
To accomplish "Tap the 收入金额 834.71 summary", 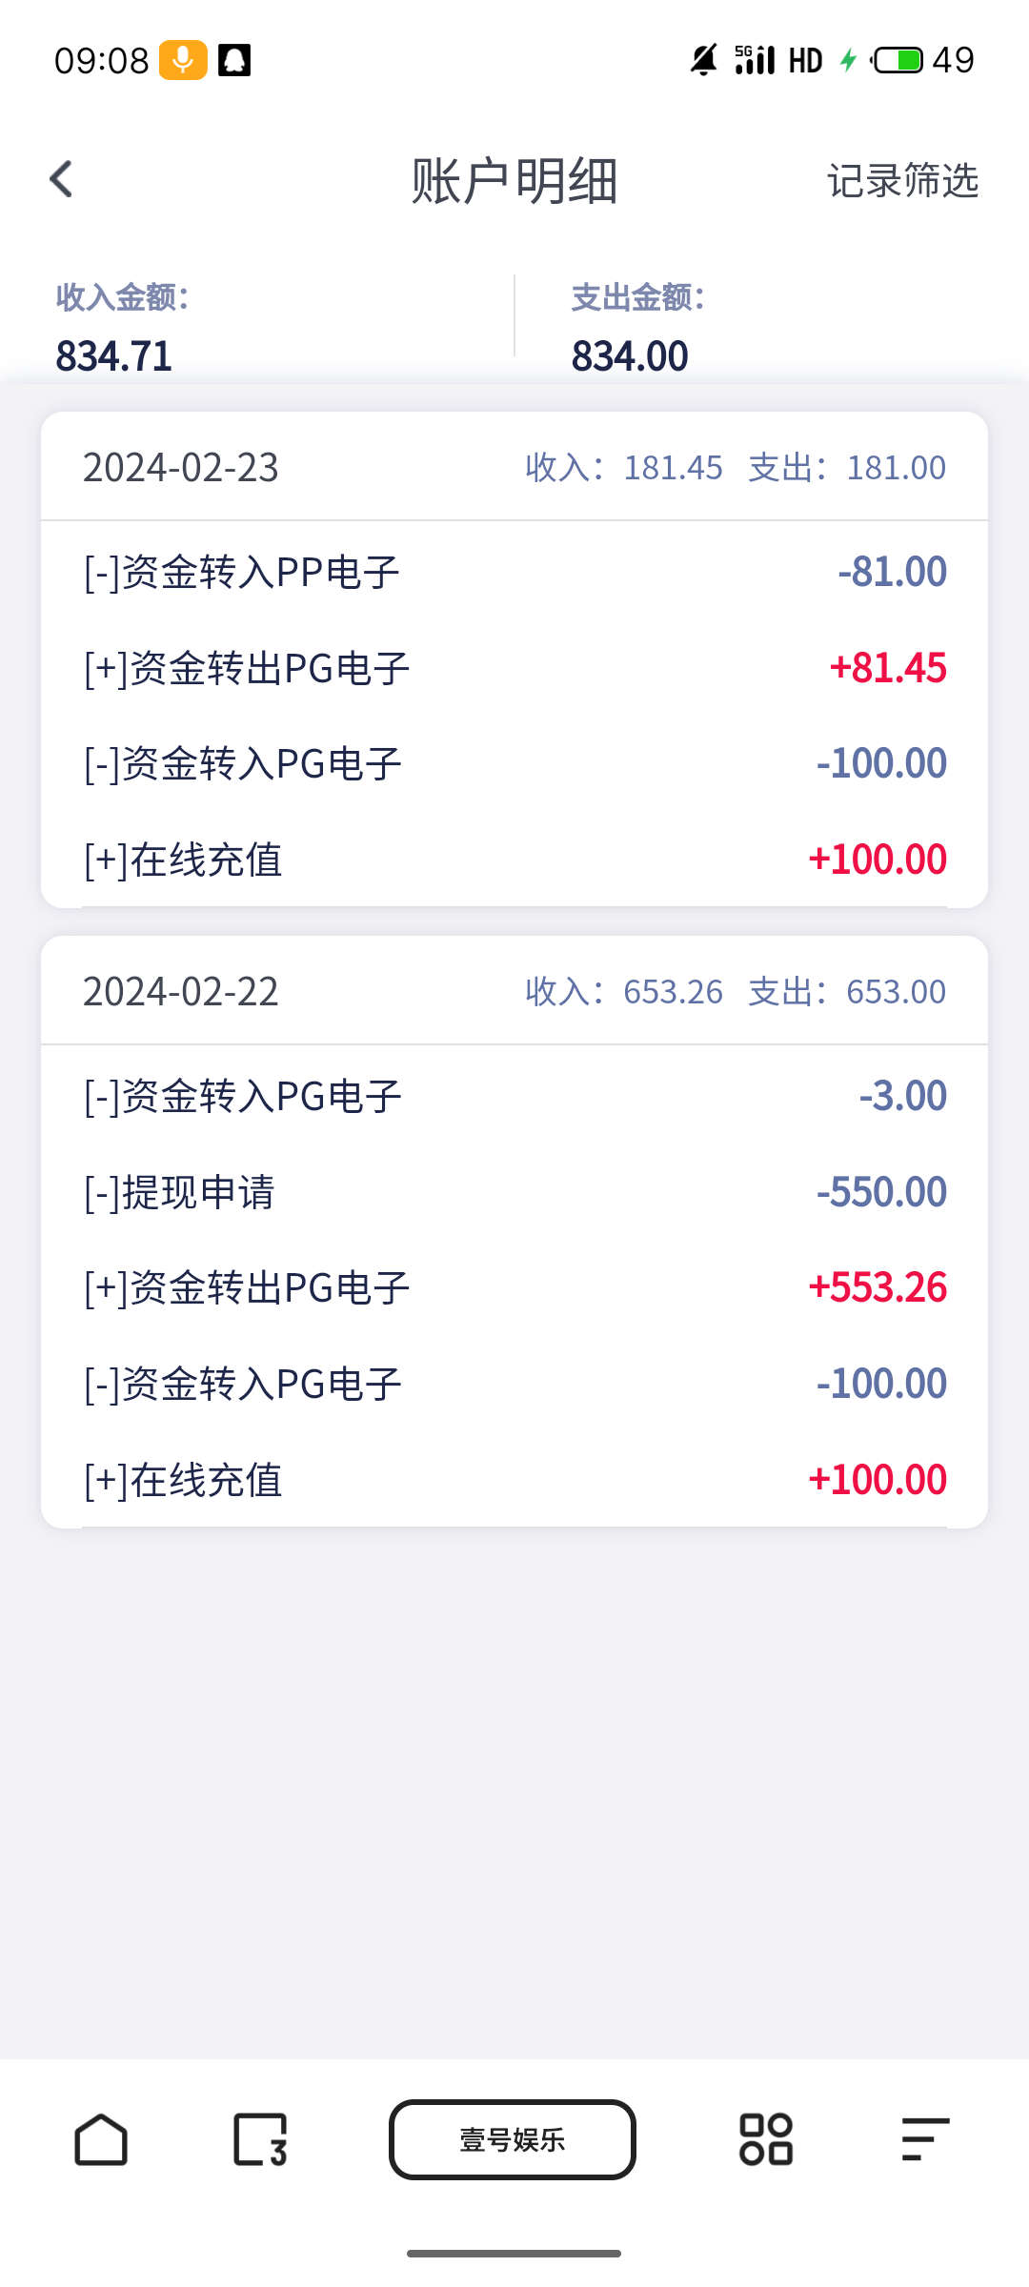I will pos(124,330).
